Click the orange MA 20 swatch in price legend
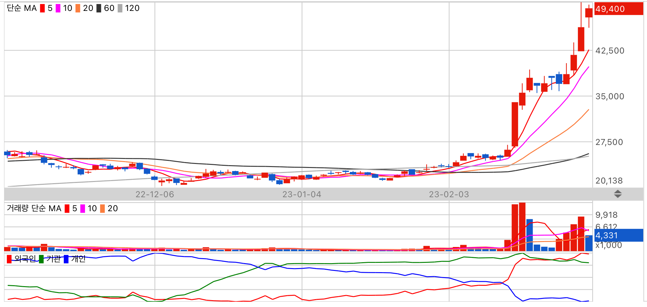Viewport: 647px width, 307px height. click(x=78, y=8)
